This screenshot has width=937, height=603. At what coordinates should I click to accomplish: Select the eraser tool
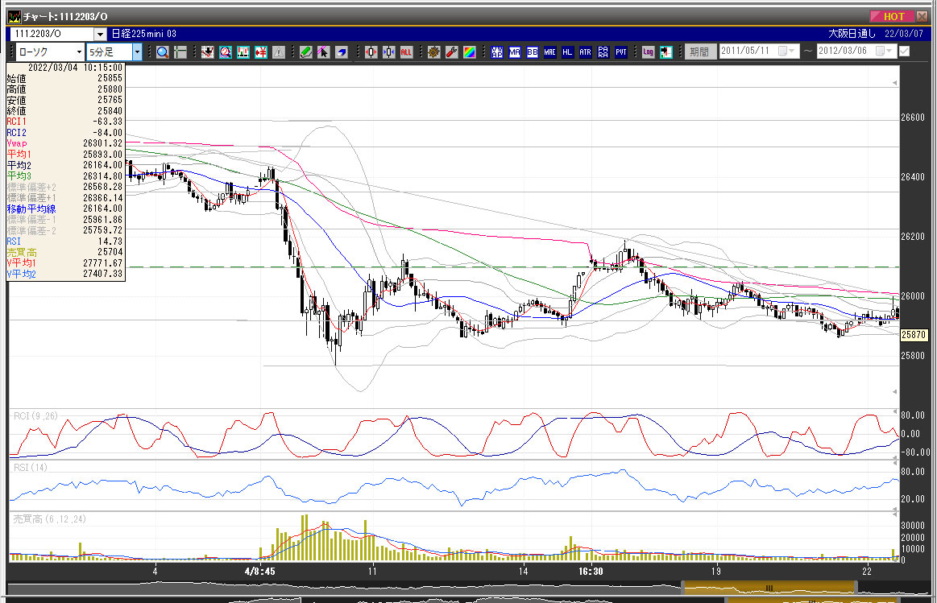[342, 52]
